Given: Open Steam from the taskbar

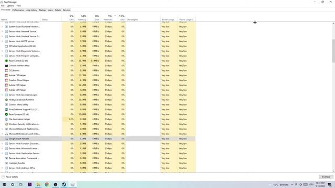Looking at the screenshot, I should pyautogui.click(x=64, y=184).
